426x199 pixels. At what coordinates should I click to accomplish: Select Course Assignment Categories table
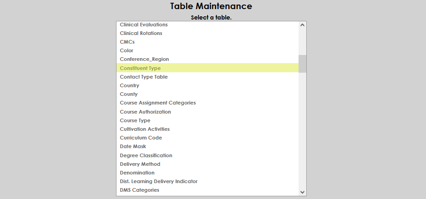coord(158,103)
